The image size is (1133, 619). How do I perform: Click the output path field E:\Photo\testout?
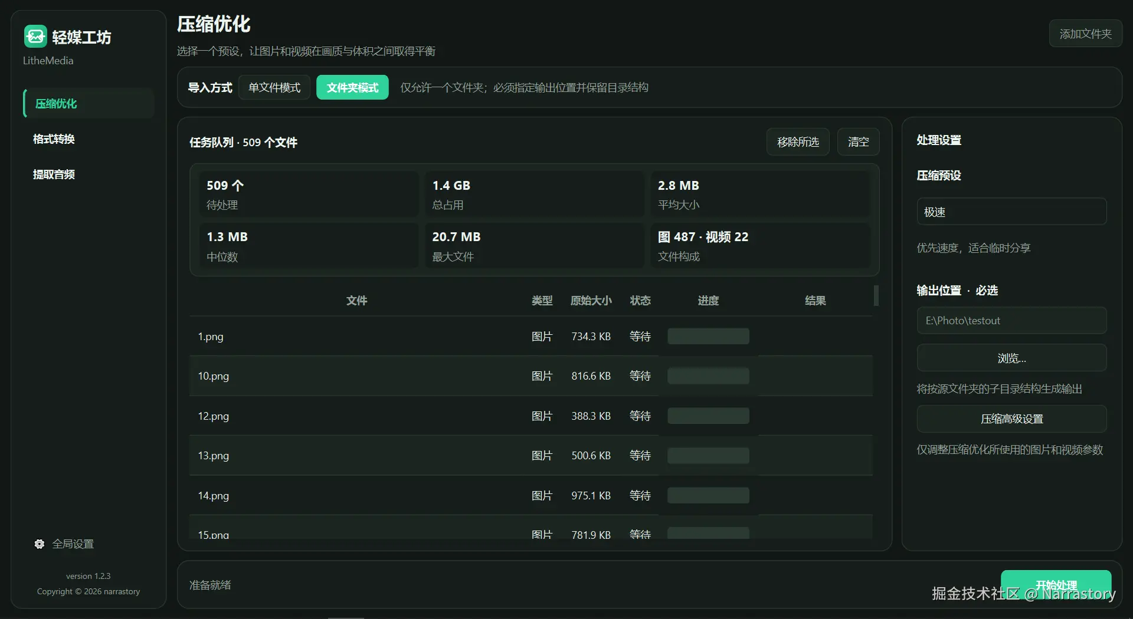coord(1011,320)
